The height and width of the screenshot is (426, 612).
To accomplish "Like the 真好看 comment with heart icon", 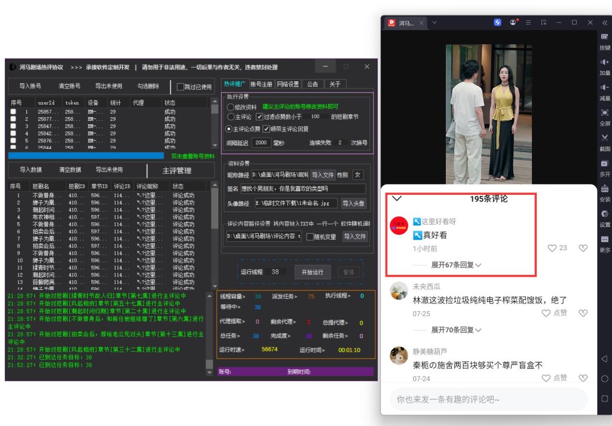I will pos(552,248).
